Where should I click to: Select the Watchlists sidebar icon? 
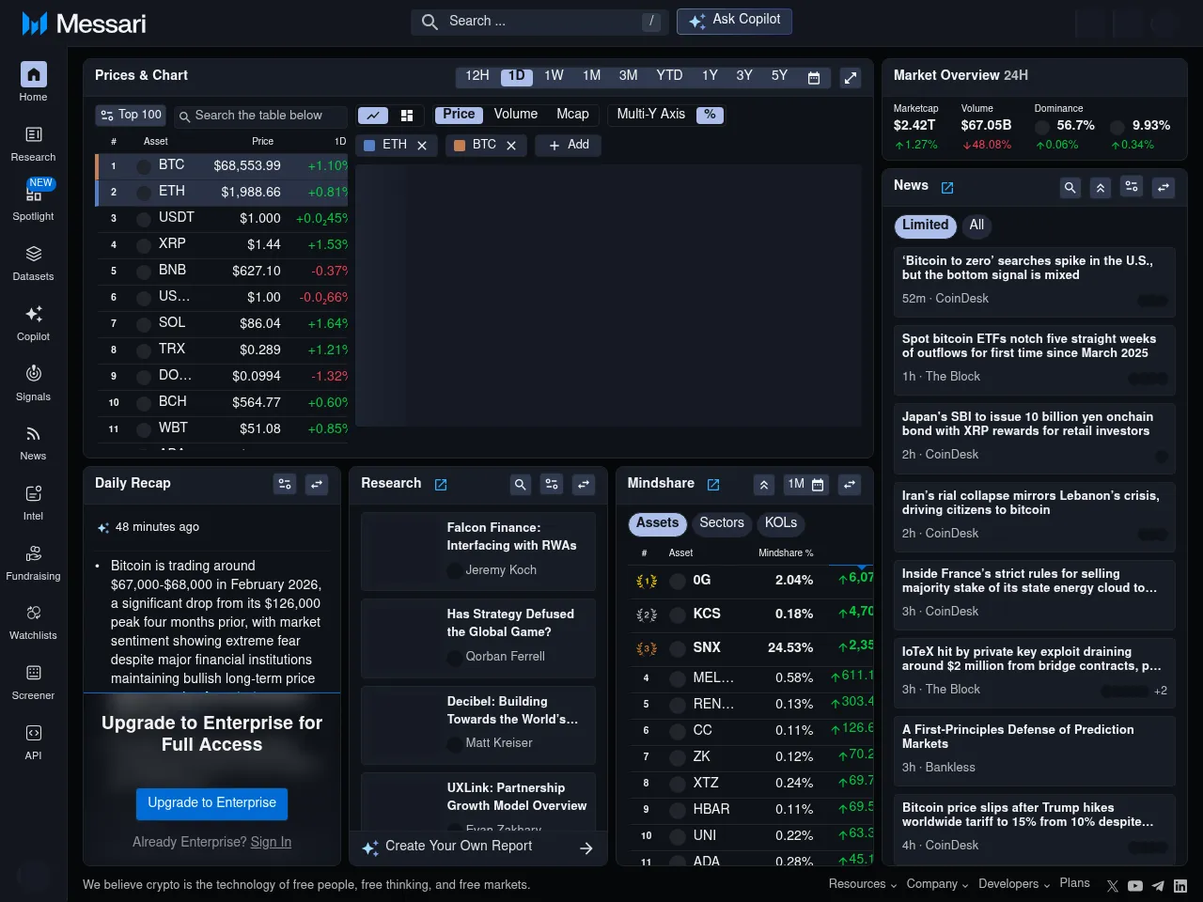[x=33, y=621]
